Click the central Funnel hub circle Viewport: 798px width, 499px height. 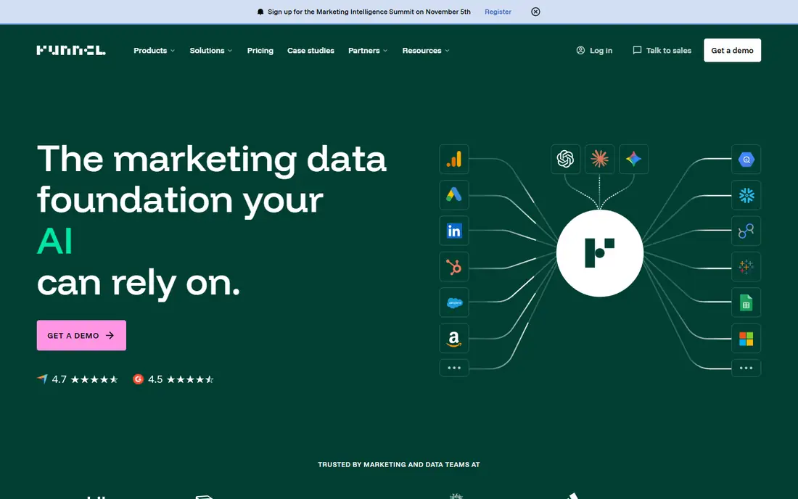[x=600, y=253]
